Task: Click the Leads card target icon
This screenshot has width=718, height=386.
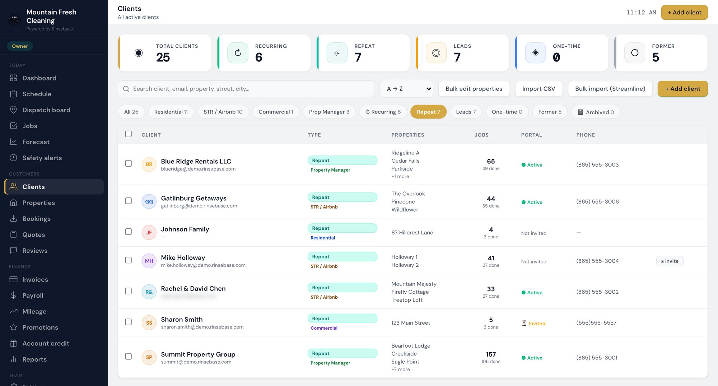Action: tap(436, 53)
